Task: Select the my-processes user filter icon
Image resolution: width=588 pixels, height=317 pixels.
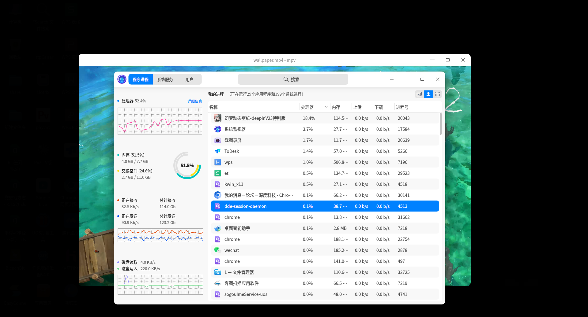Action: point(428,94)
